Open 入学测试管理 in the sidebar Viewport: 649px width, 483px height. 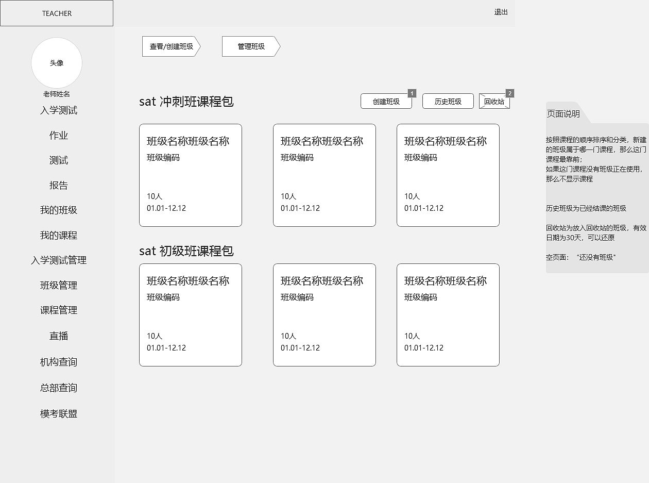tap(57, 260)
